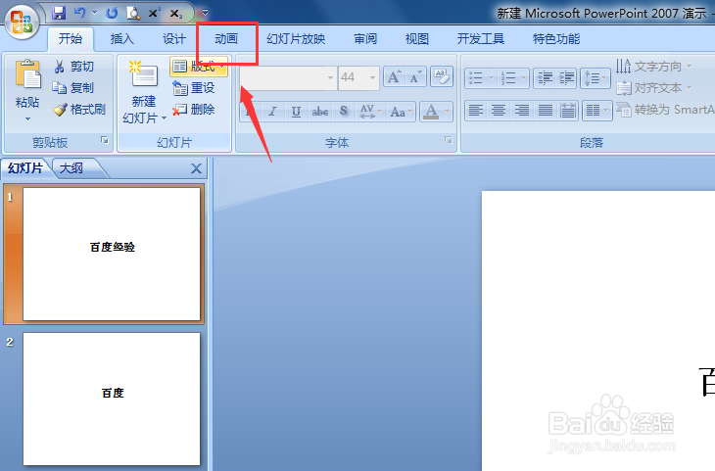
Task: Select slide 1 thumbnail 百度经验
Action: click(x=112, y=254)
